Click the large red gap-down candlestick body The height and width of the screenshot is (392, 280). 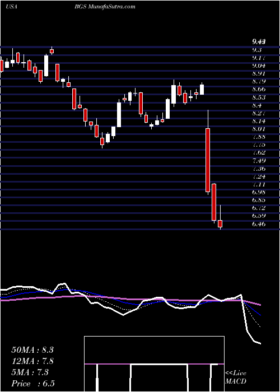coord(208,160)
